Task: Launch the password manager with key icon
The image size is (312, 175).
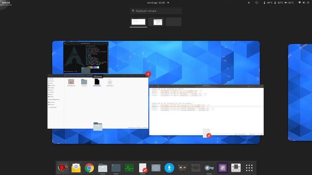Action: point(209,168)
